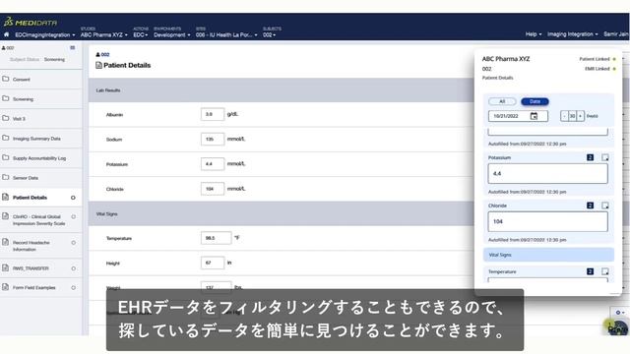Open the Imaging Integration menu
Viewport: 630px width, 354px height.
572,34
